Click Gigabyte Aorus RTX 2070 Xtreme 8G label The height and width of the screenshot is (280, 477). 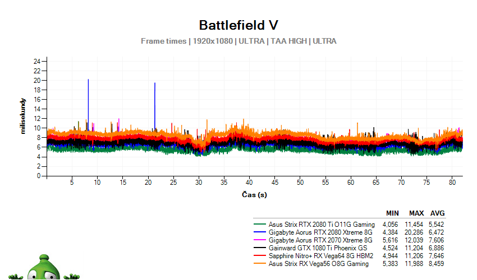point(320,240)
